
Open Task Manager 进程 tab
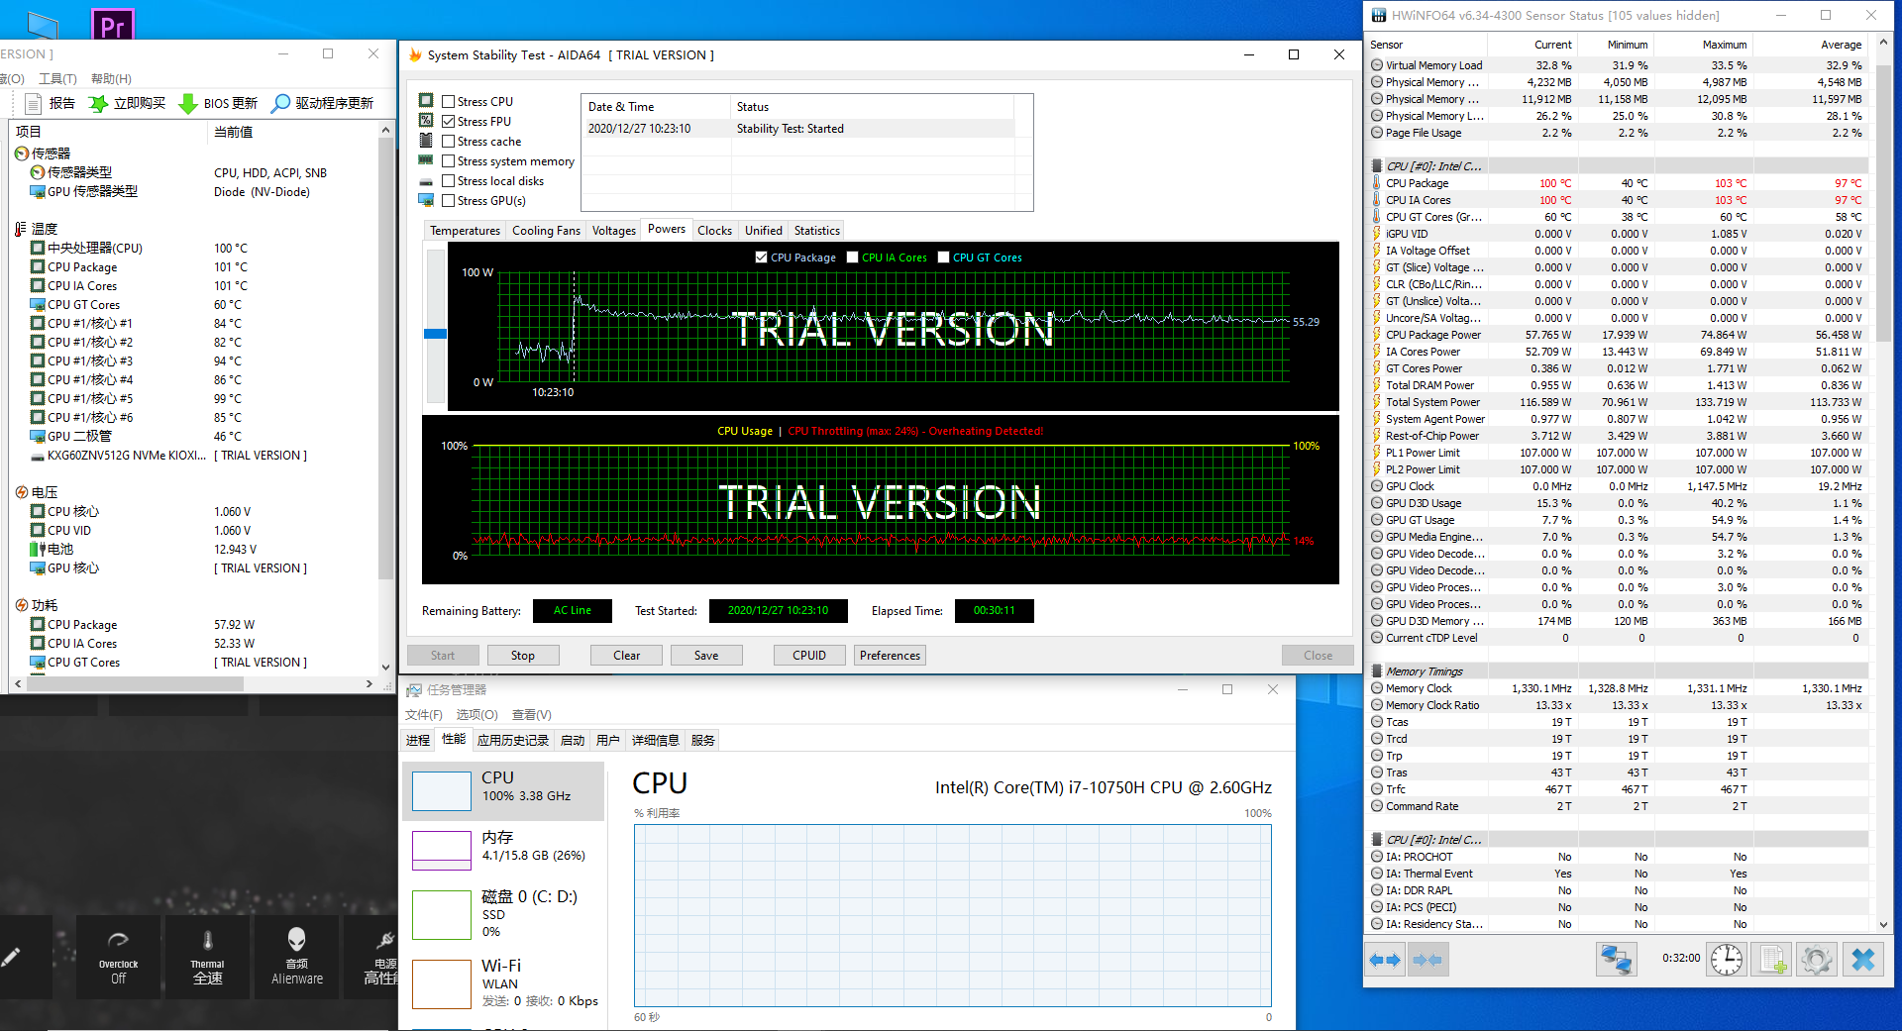pos(418,741)
